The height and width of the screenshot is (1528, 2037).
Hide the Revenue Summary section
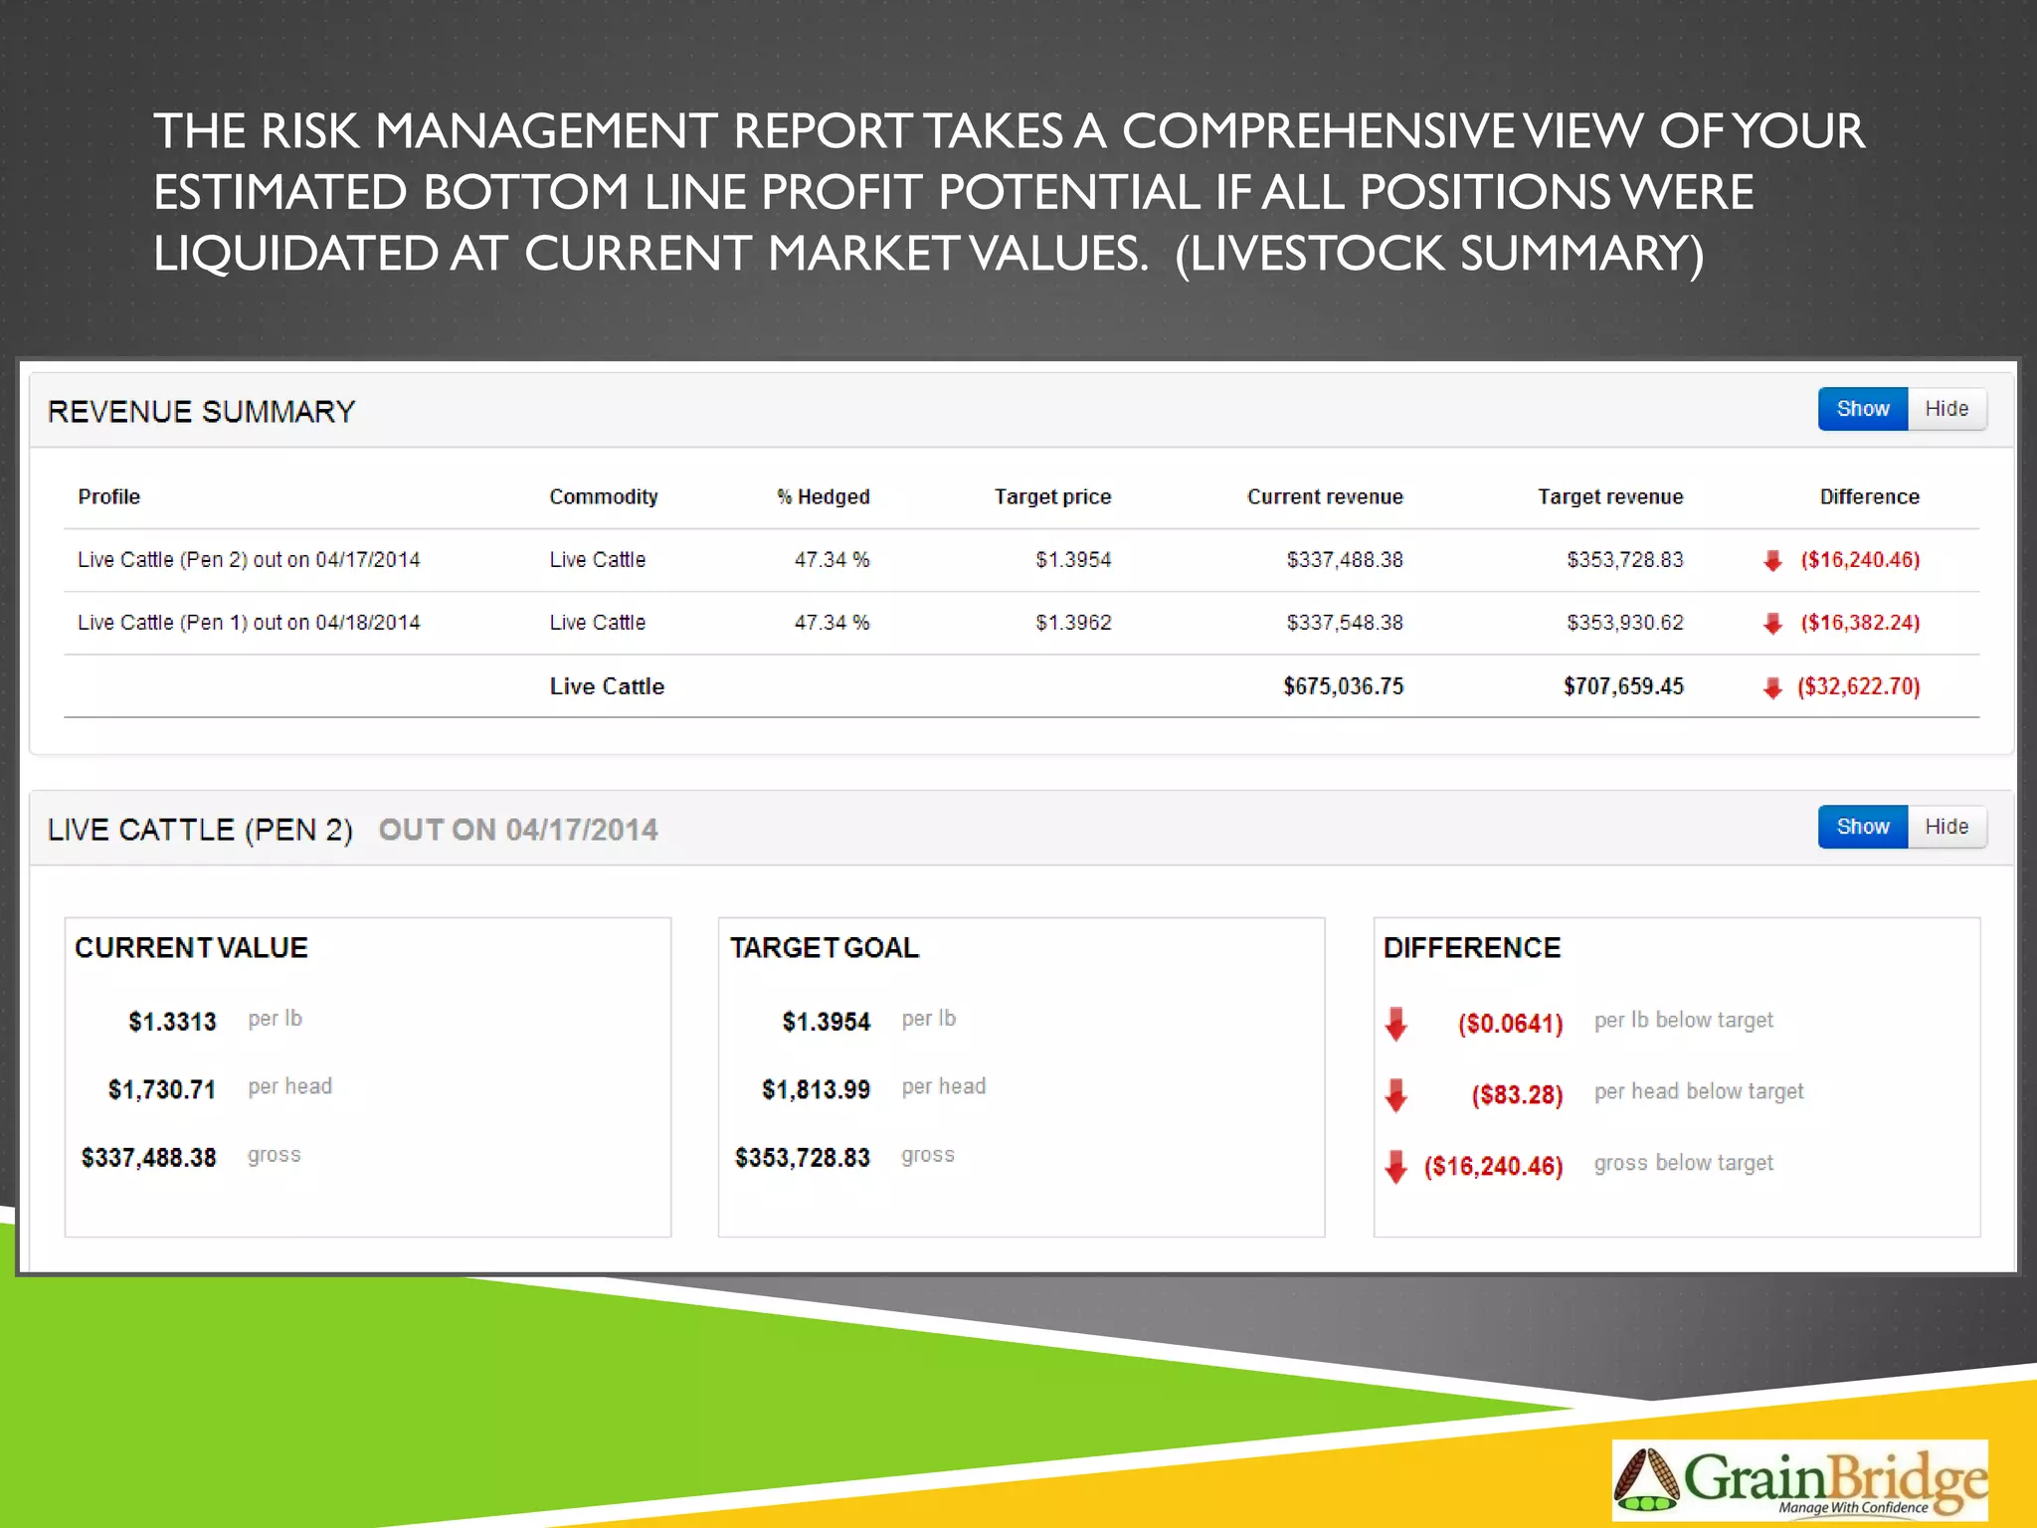pos(1946,409)
